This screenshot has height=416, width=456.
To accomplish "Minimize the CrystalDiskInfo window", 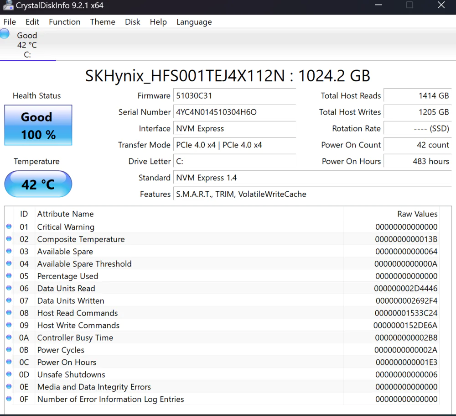I will coord(378,5).
